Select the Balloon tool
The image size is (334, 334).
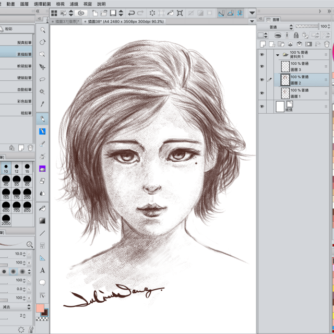click(43, 283)
